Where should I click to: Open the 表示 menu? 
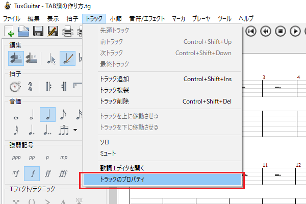pos(53,19)
